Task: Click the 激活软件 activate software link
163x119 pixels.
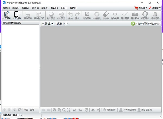Action: click(x=155, y=8)
